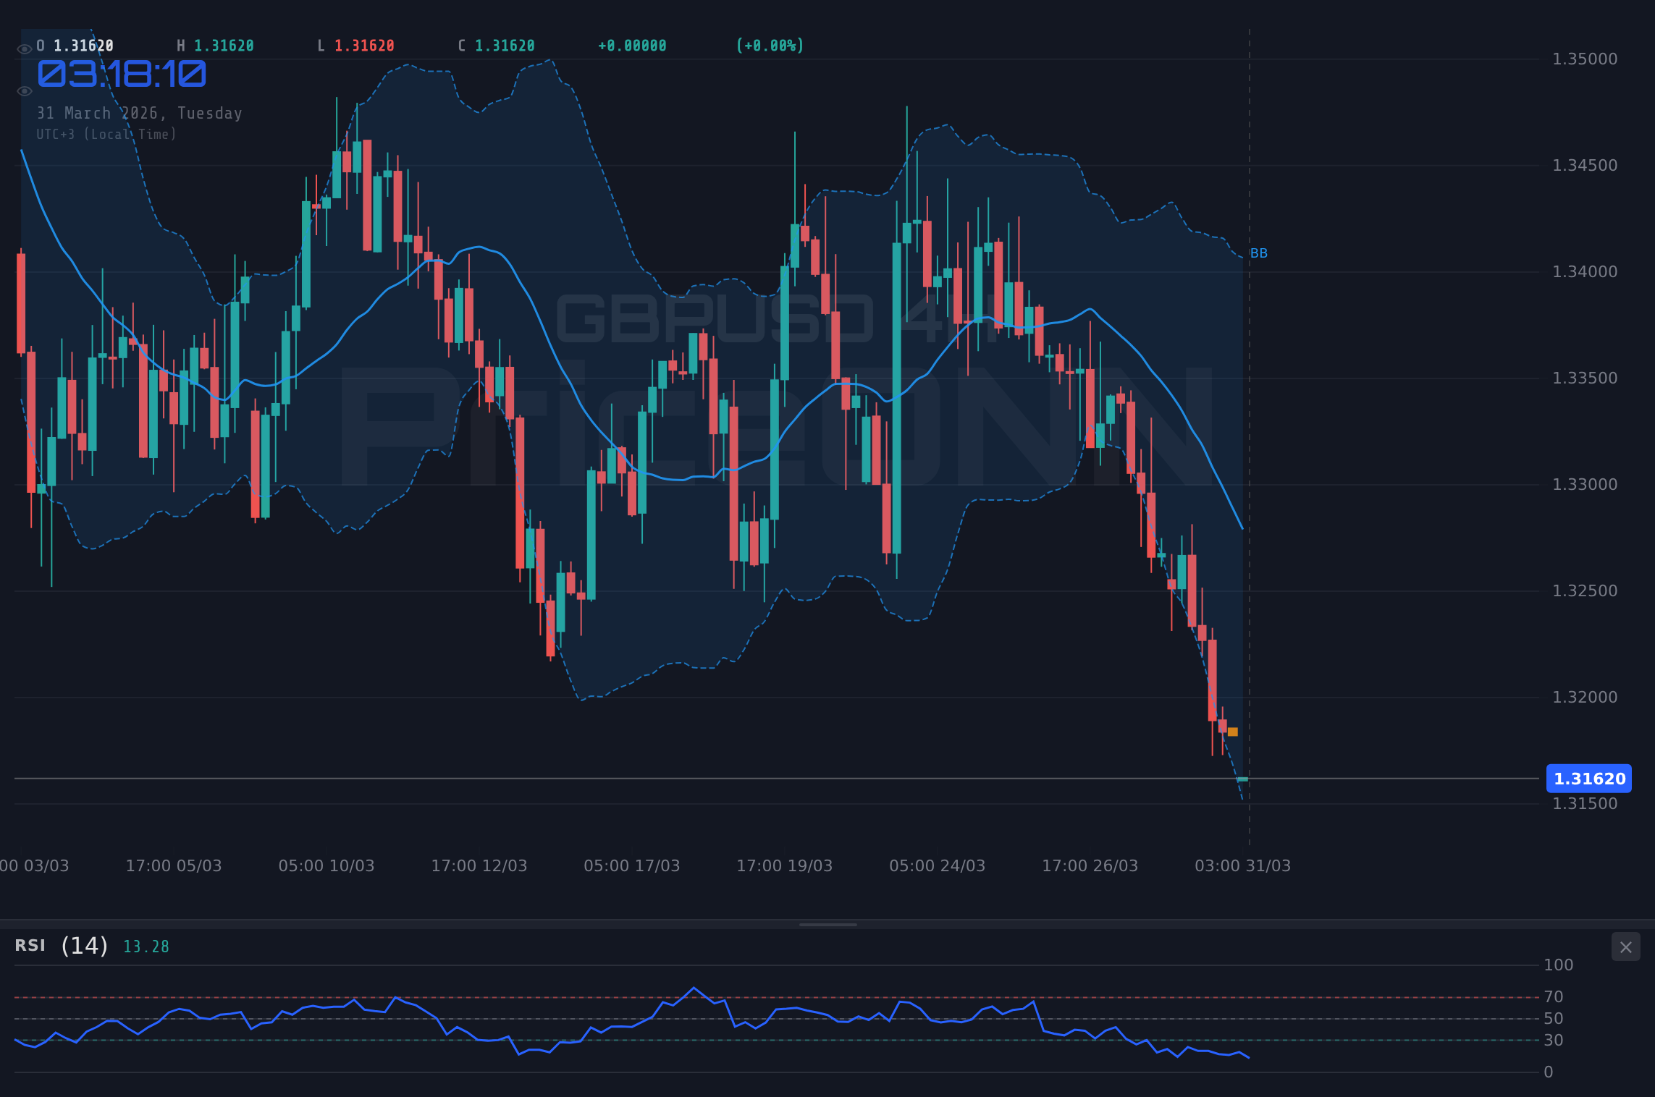1655x1097 pixels.
Task: Close the RSI indicator pane
Action: coord(1625,946)
